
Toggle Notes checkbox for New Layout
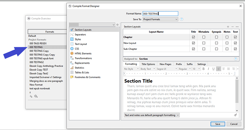pyautogui.click(x=227, y=43)
